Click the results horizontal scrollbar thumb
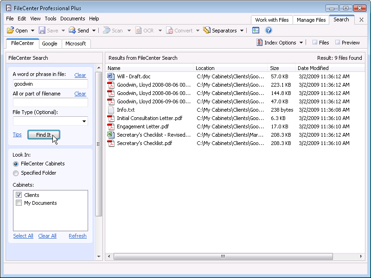 (223, 256)
